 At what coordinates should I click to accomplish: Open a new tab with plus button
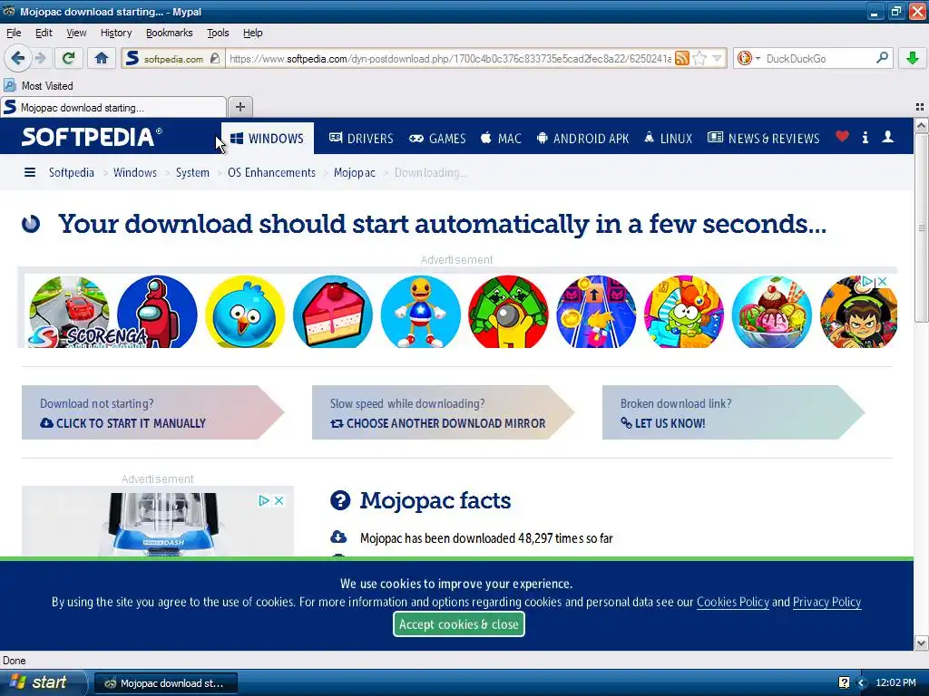coord(240,107)
